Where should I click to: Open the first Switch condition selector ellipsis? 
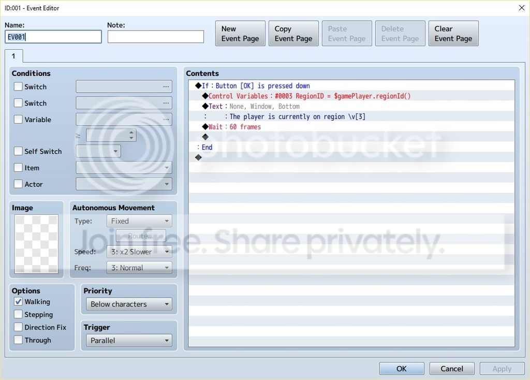(x=166, y=86)
